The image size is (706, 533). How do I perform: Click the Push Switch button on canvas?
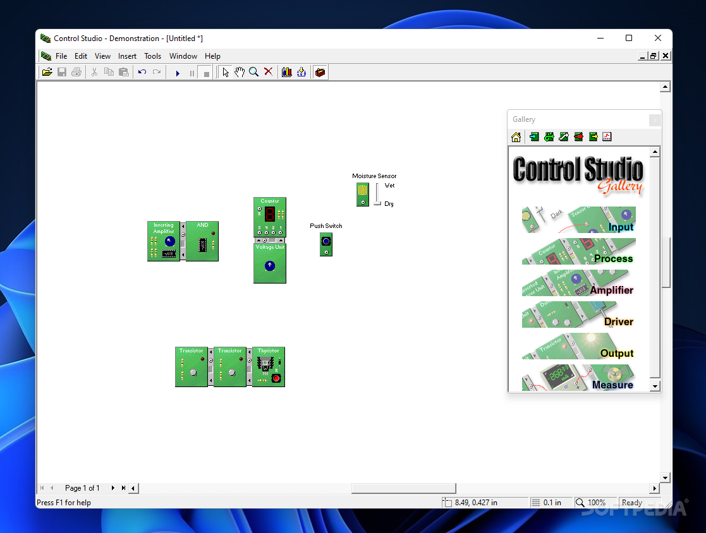(x=326, y=241)
